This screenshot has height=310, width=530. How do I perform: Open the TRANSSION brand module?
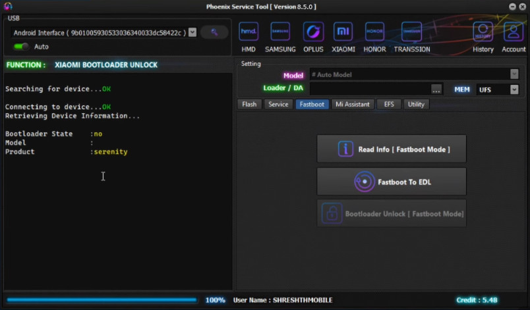tap(412, 37)
